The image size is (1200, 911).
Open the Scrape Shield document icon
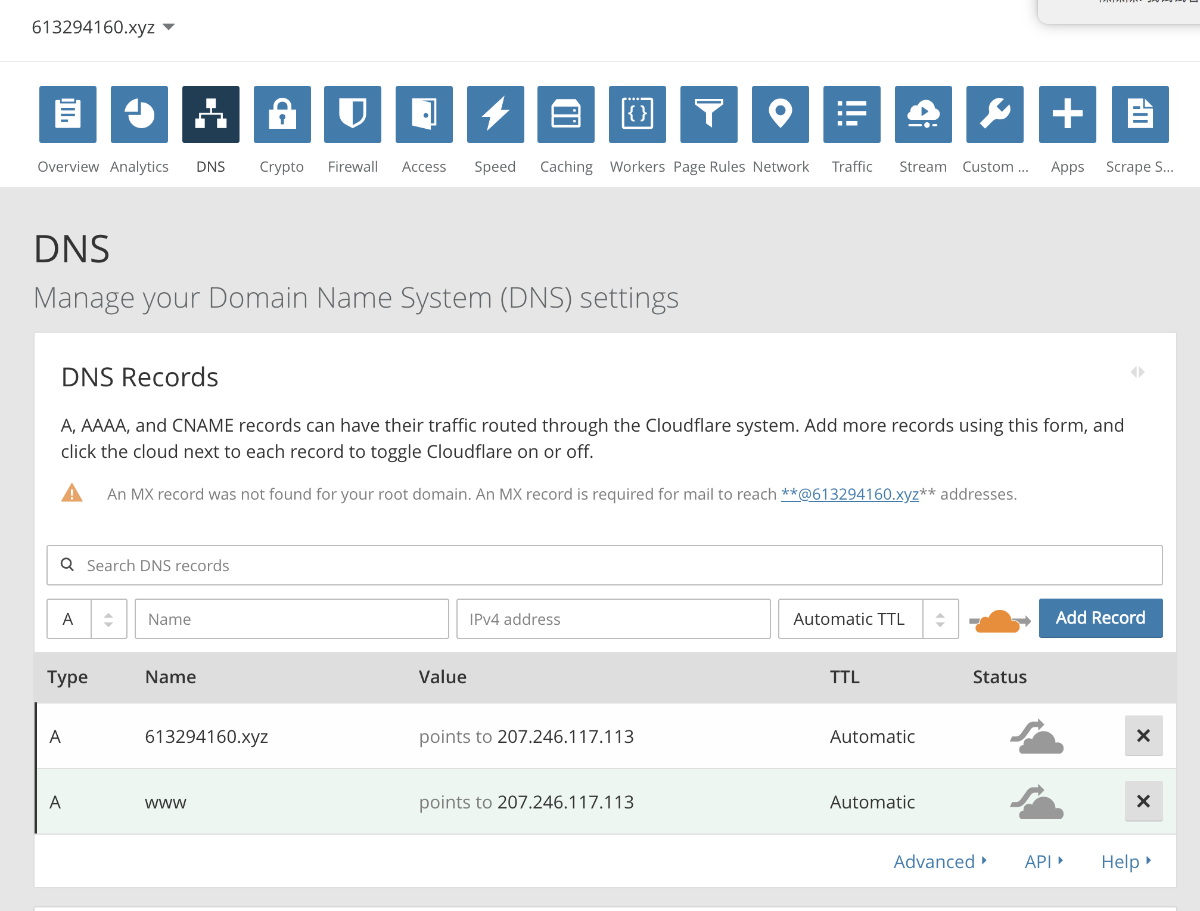[x=1140, y=114]
